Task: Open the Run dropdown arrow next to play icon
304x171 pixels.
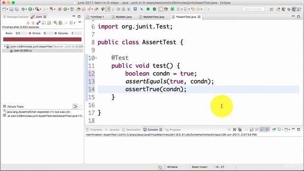Action: pos(33,9)
